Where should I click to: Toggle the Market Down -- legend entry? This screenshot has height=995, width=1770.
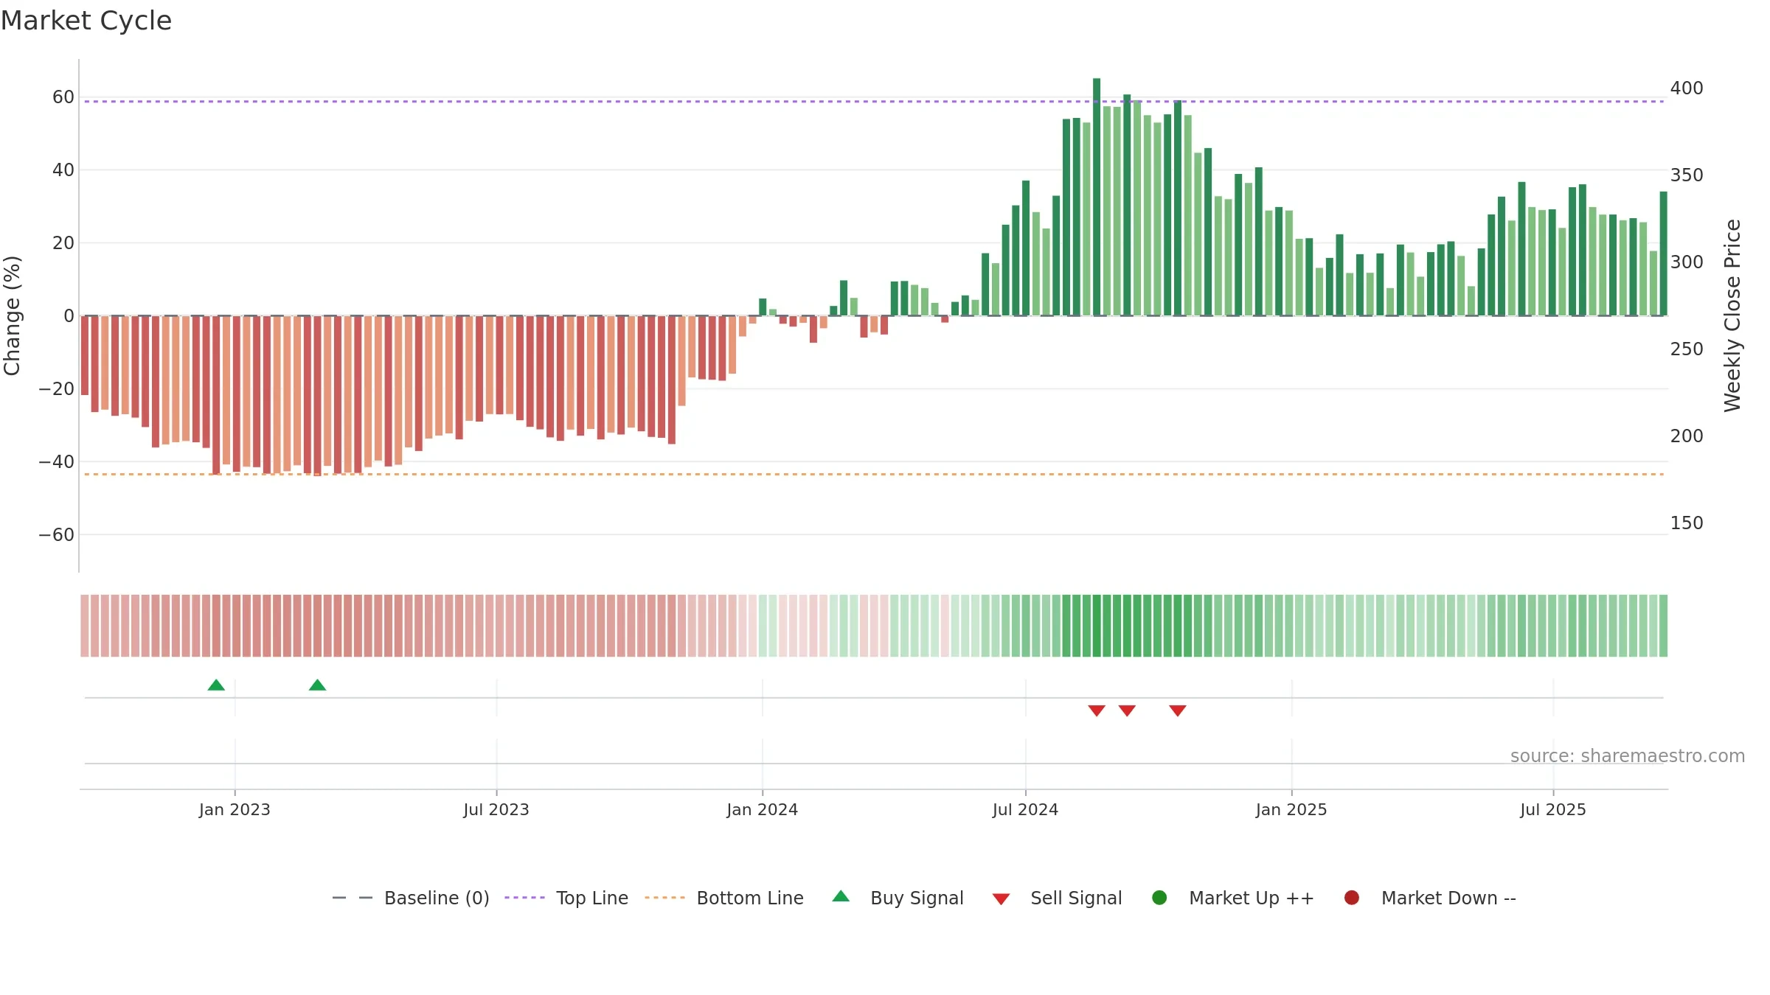pos(1430,898)
